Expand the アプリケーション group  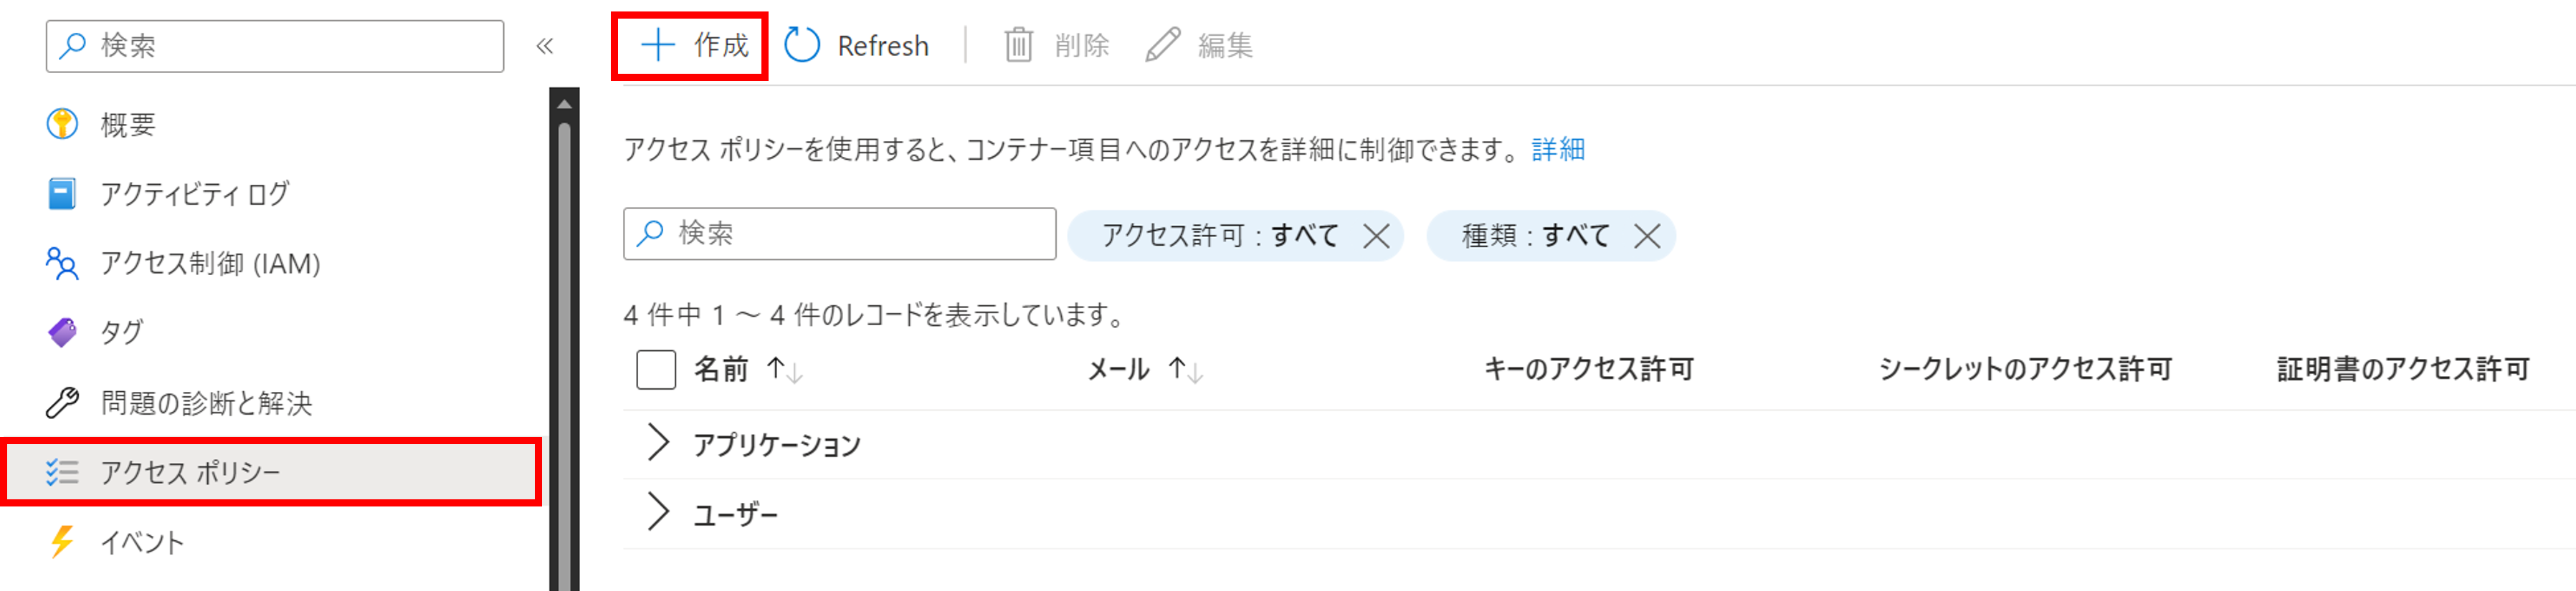pyautogui.click(x=657, y=442)
